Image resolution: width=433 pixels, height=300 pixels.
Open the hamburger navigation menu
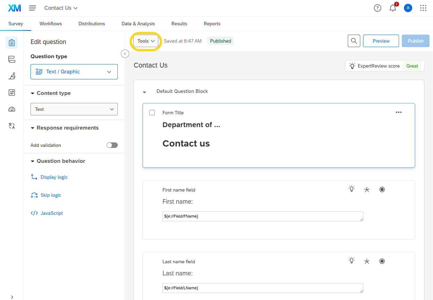tap(33, 8)
